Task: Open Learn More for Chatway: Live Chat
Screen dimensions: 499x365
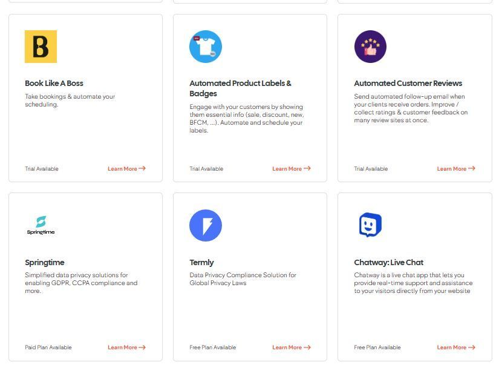Action: coord(456,347)
